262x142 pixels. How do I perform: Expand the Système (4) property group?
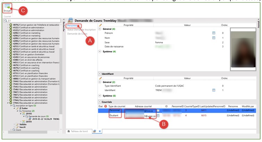pos(100,51)
